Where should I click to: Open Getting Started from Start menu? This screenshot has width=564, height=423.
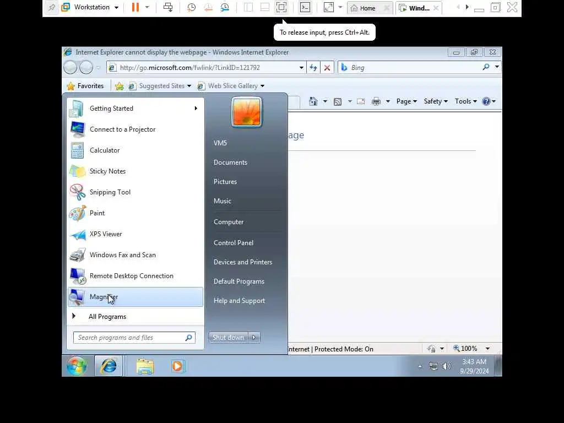(x=135, y=109)
